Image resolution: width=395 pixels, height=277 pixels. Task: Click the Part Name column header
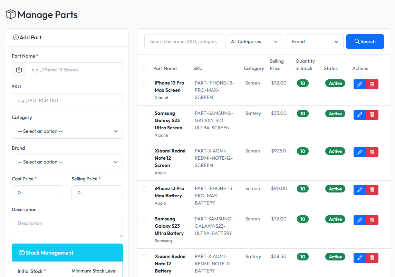pyautogui.click(x=165, y=68)
